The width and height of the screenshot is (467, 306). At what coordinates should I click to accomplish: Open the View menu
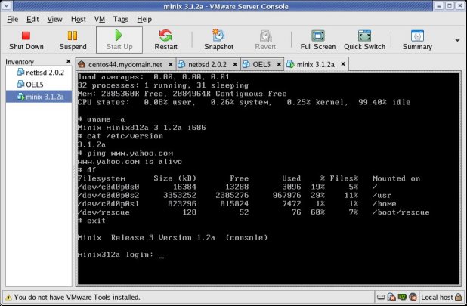[54, 20]
